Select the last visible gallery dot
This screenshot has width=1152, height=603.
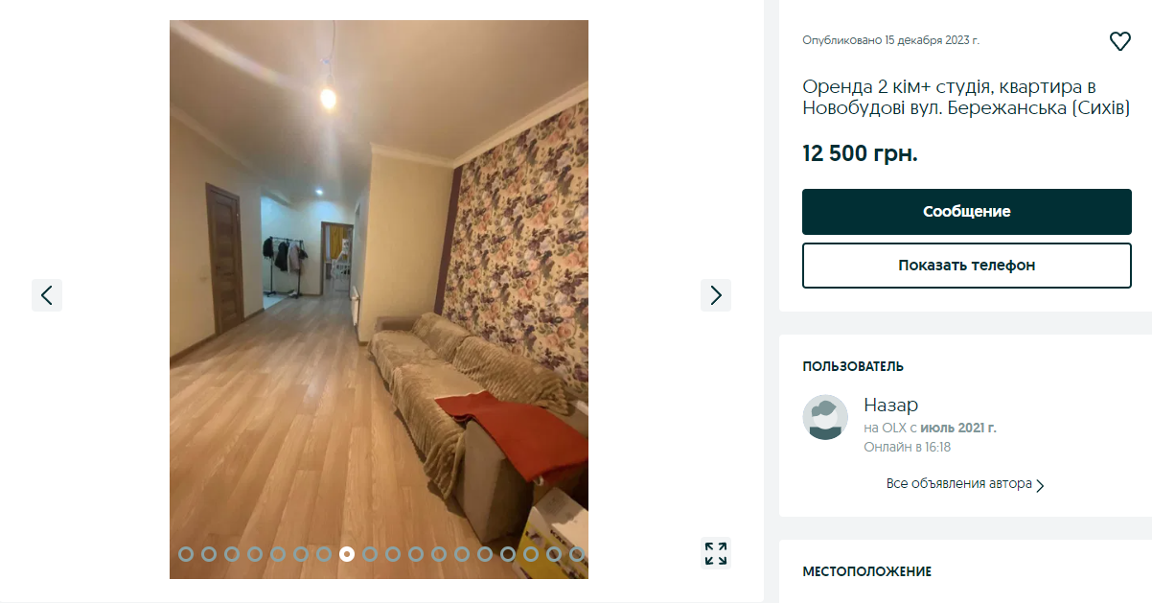pyautogui.click(x=577, y=553)
